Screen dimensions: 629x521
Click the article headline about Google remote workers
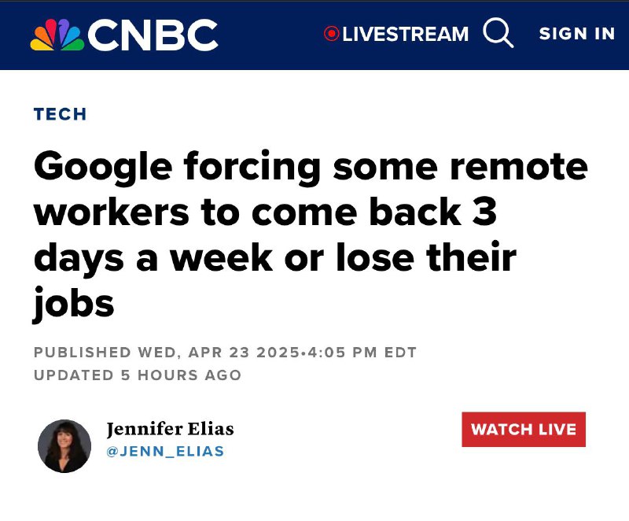311,235
